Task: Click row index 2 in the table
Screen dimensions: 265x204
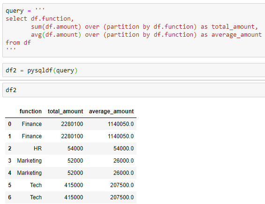Action: click(10, 149)
